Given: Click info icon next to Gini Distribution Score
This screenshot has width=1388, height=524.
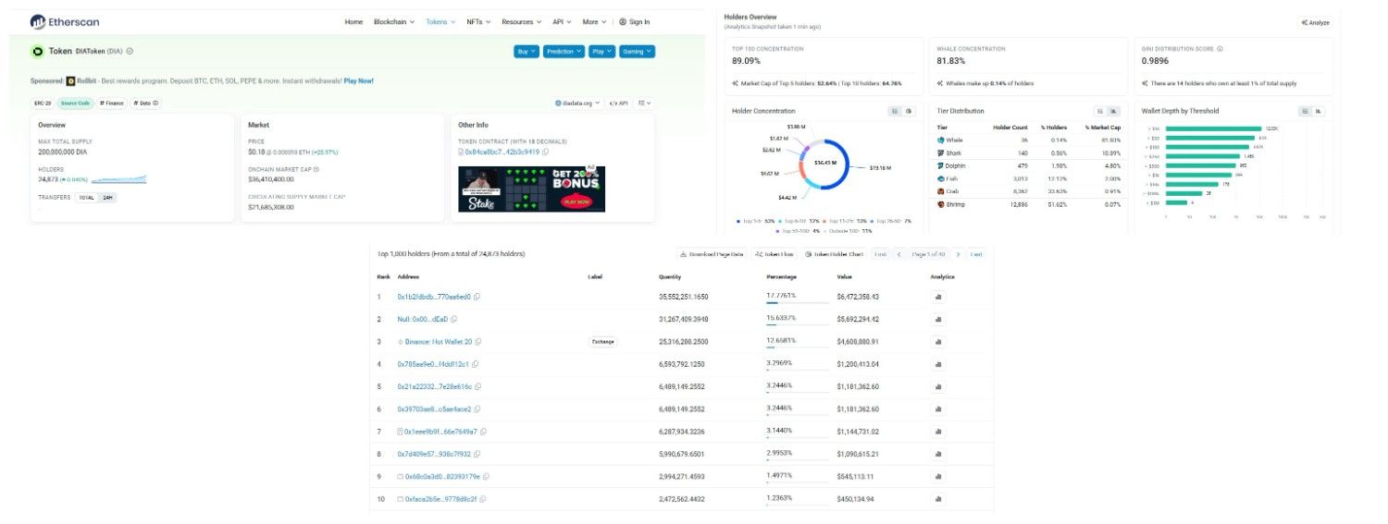Looking at the screenshot, I should coord(1221,49).
